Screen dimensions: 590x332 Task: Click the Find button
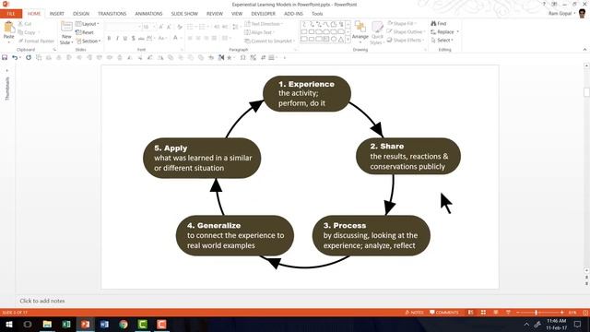point(439,23)
